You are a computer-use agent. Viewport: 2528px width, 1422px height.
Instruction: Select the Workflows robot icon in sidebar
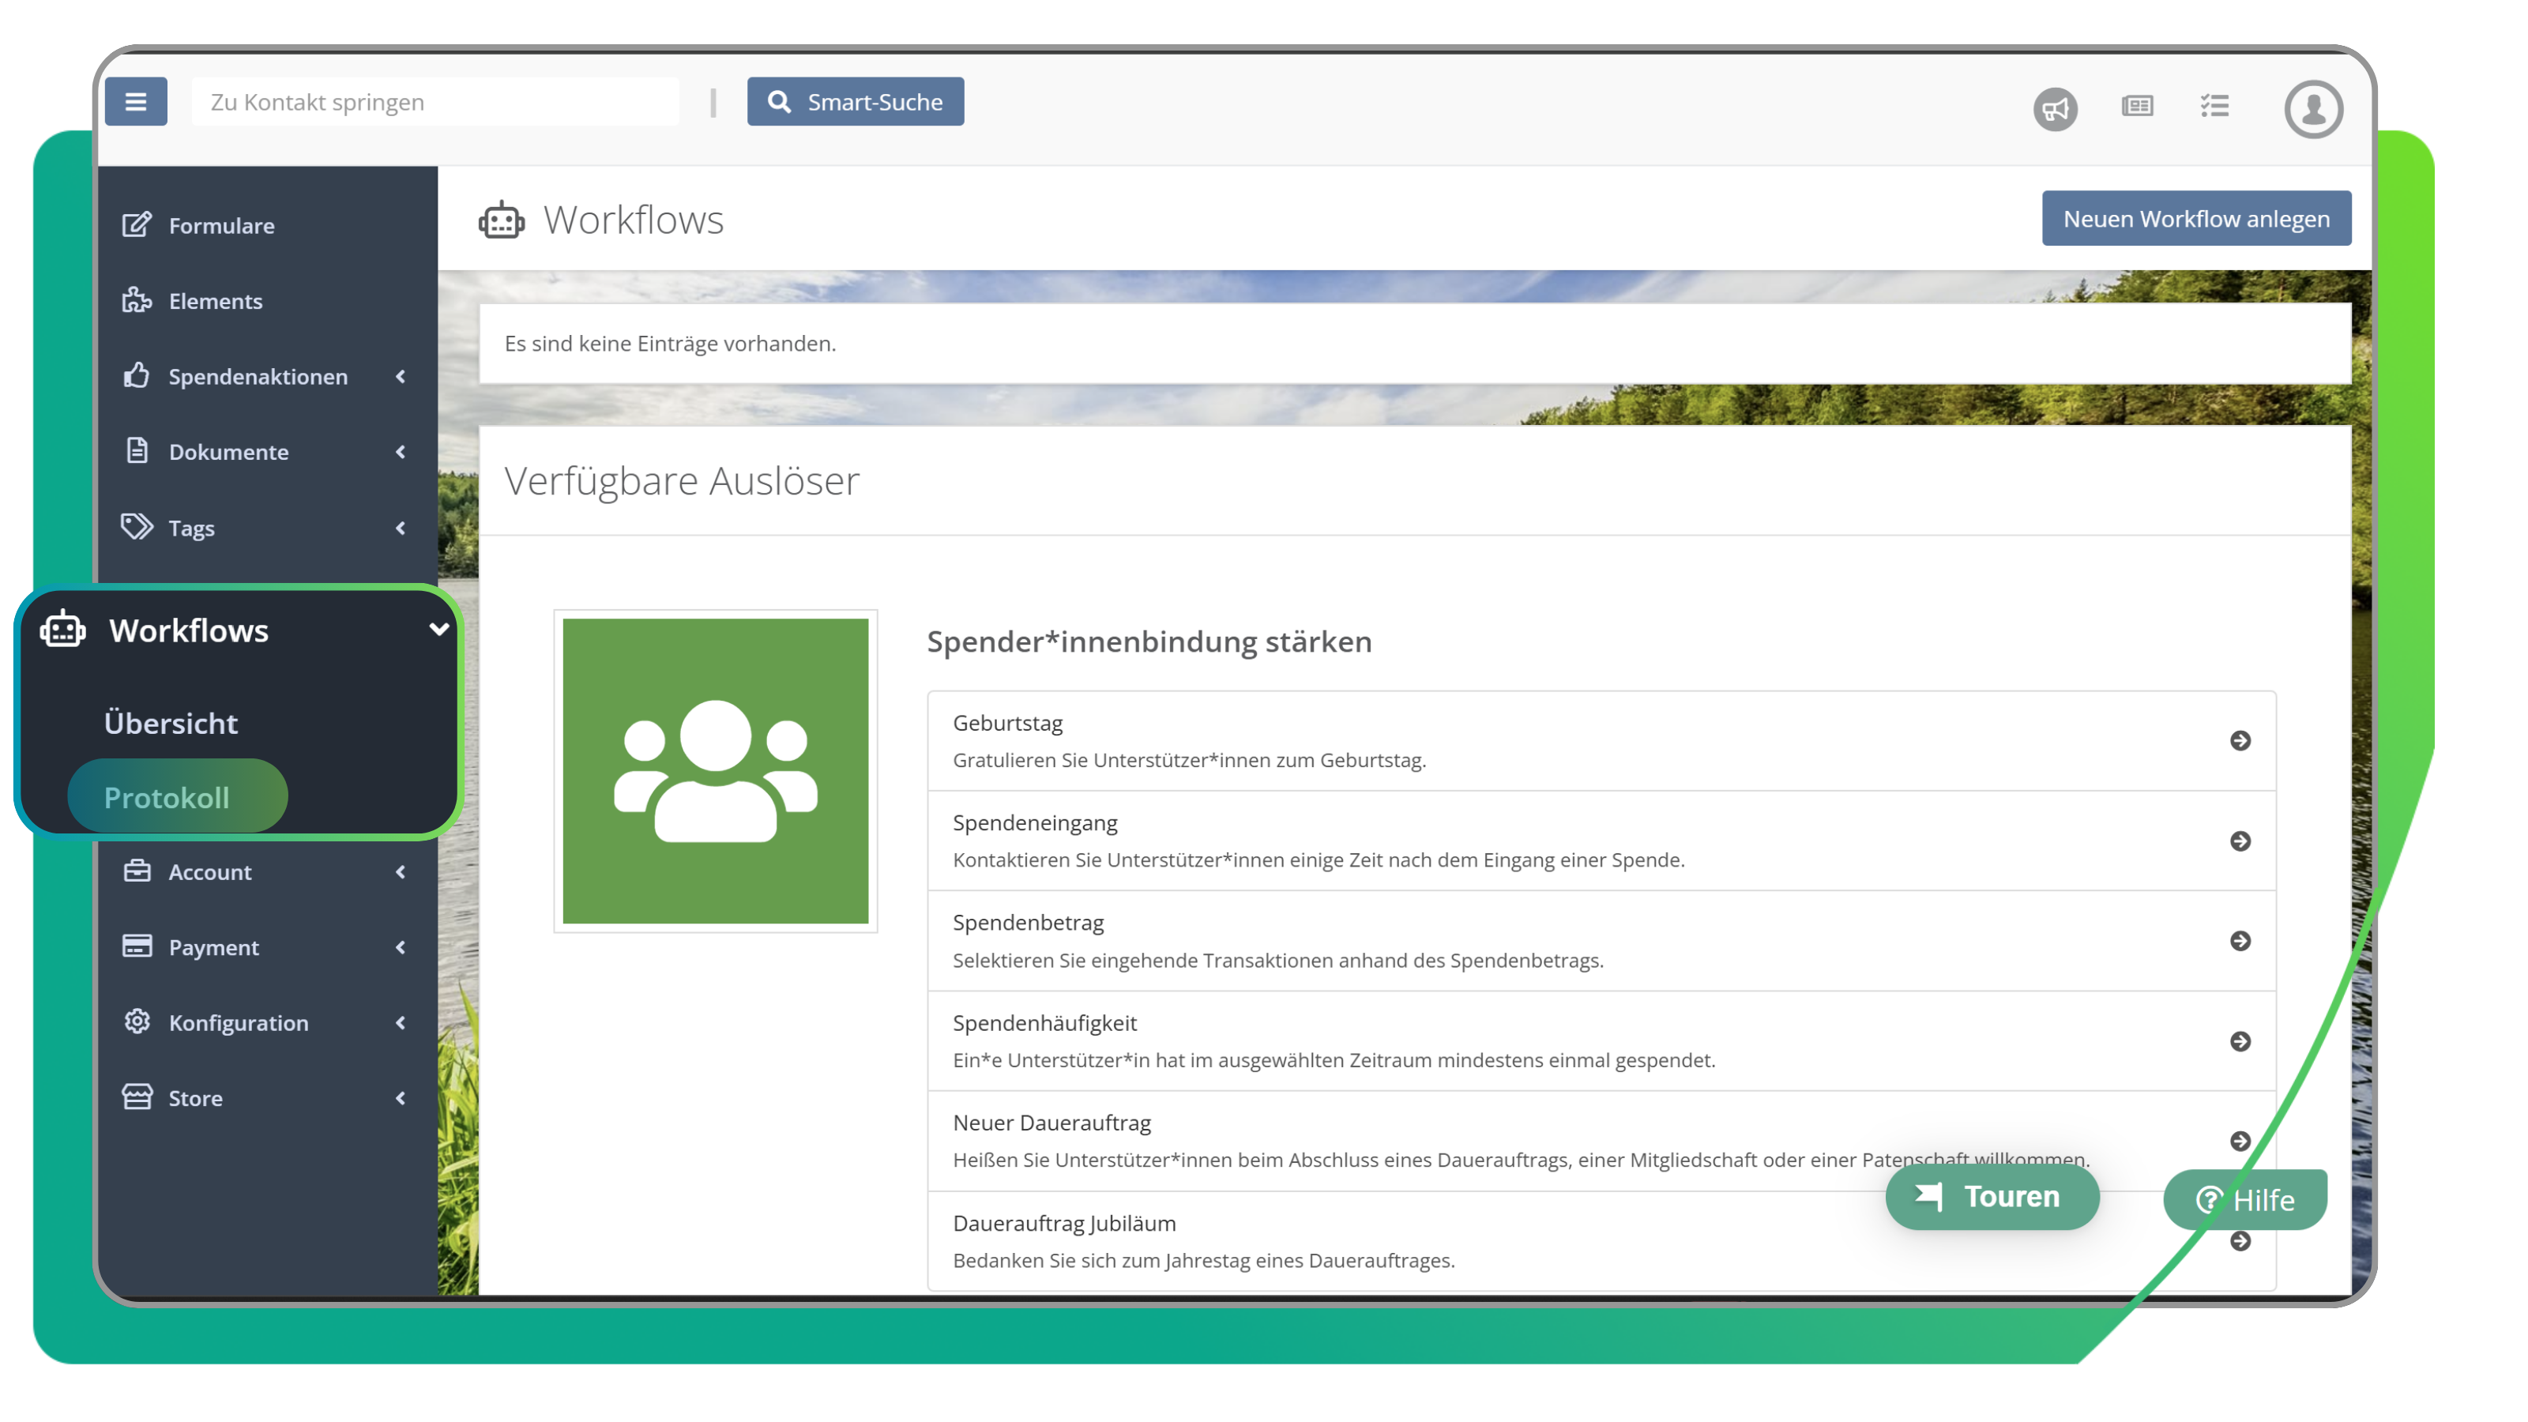63,630
